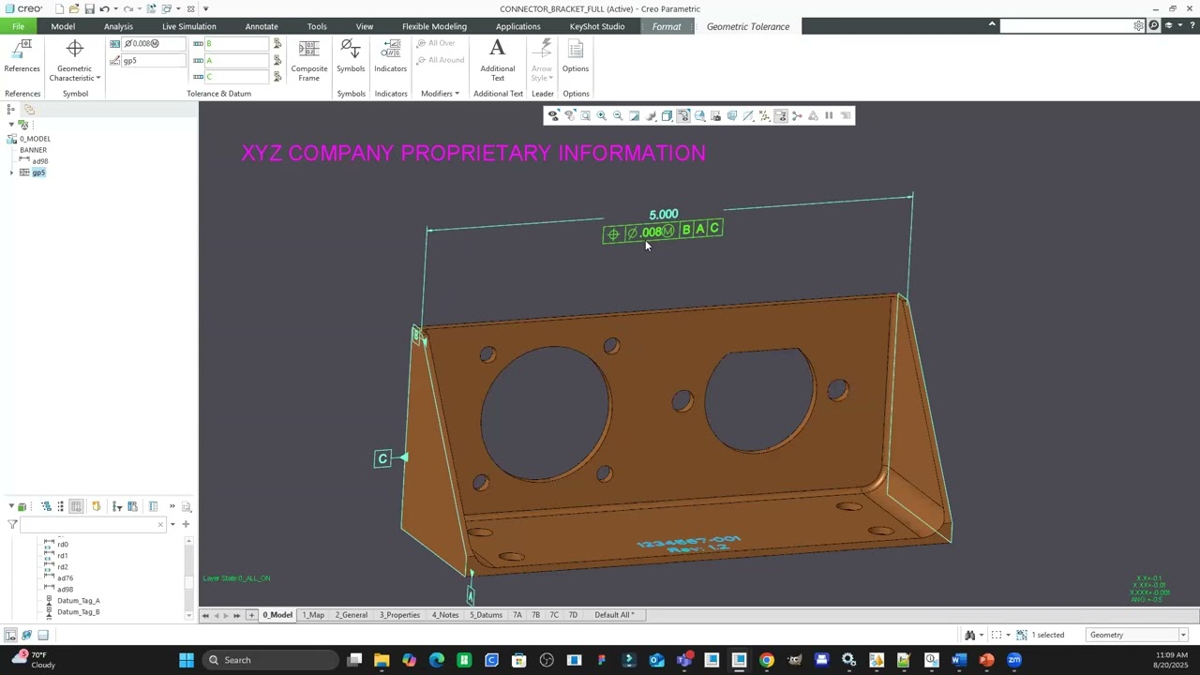
Task: Clear the model tree search field
Action: click(160, 524)
